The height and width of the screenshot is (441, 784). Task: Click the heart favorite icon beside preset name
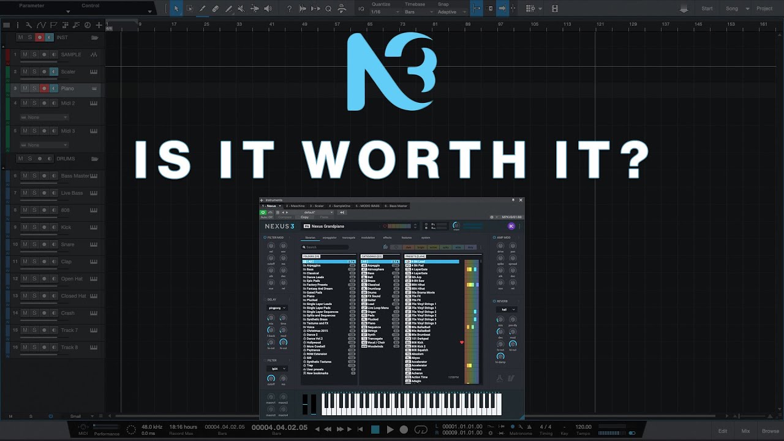pyautogui.click(x=385, y=226)
